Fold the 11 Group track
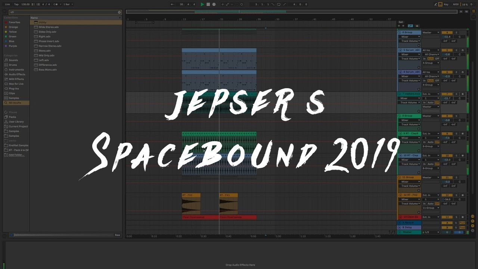The height and width of the screenshot is (269, 478). [x=399, y=177]
